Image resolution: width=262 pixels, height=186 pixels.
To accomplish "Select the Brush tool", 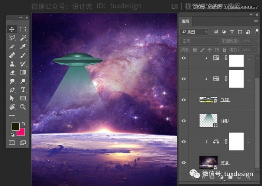I will (x=23, y=55).
